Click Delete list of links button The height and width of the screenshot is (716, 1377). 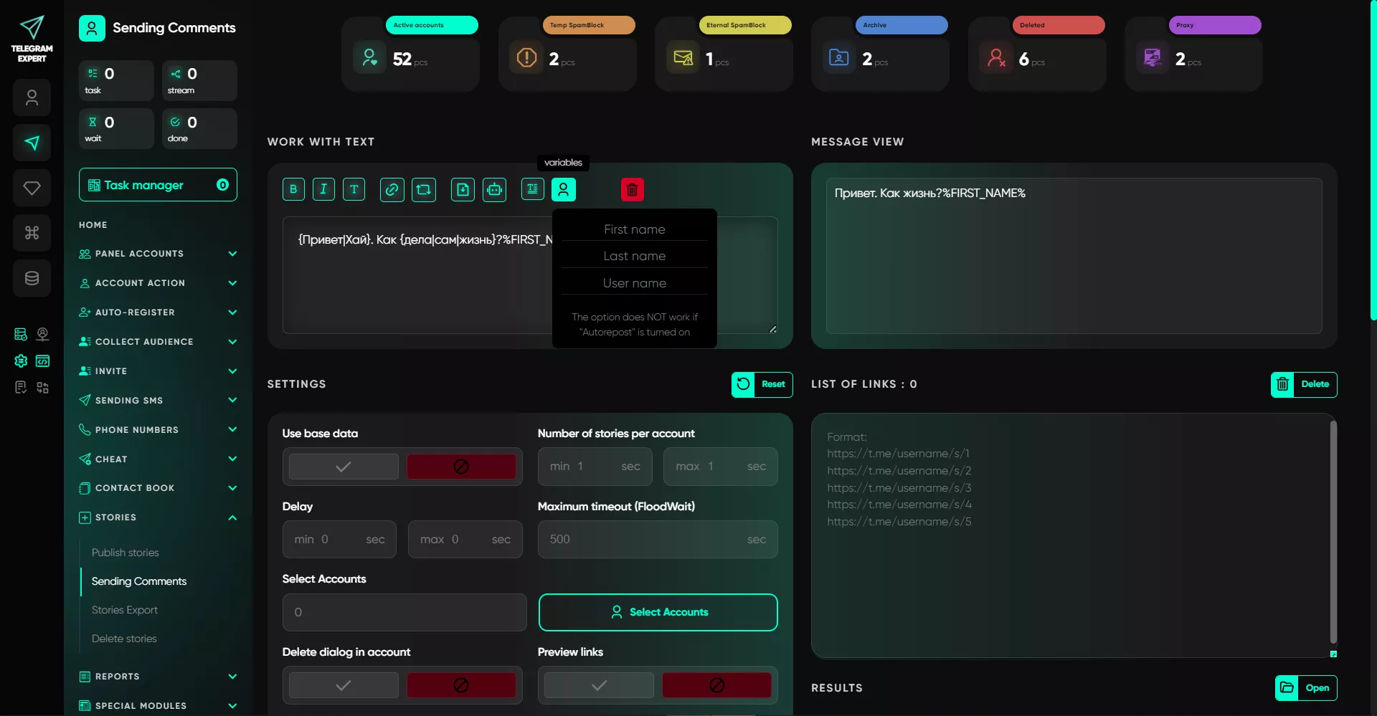(1304, 384)
